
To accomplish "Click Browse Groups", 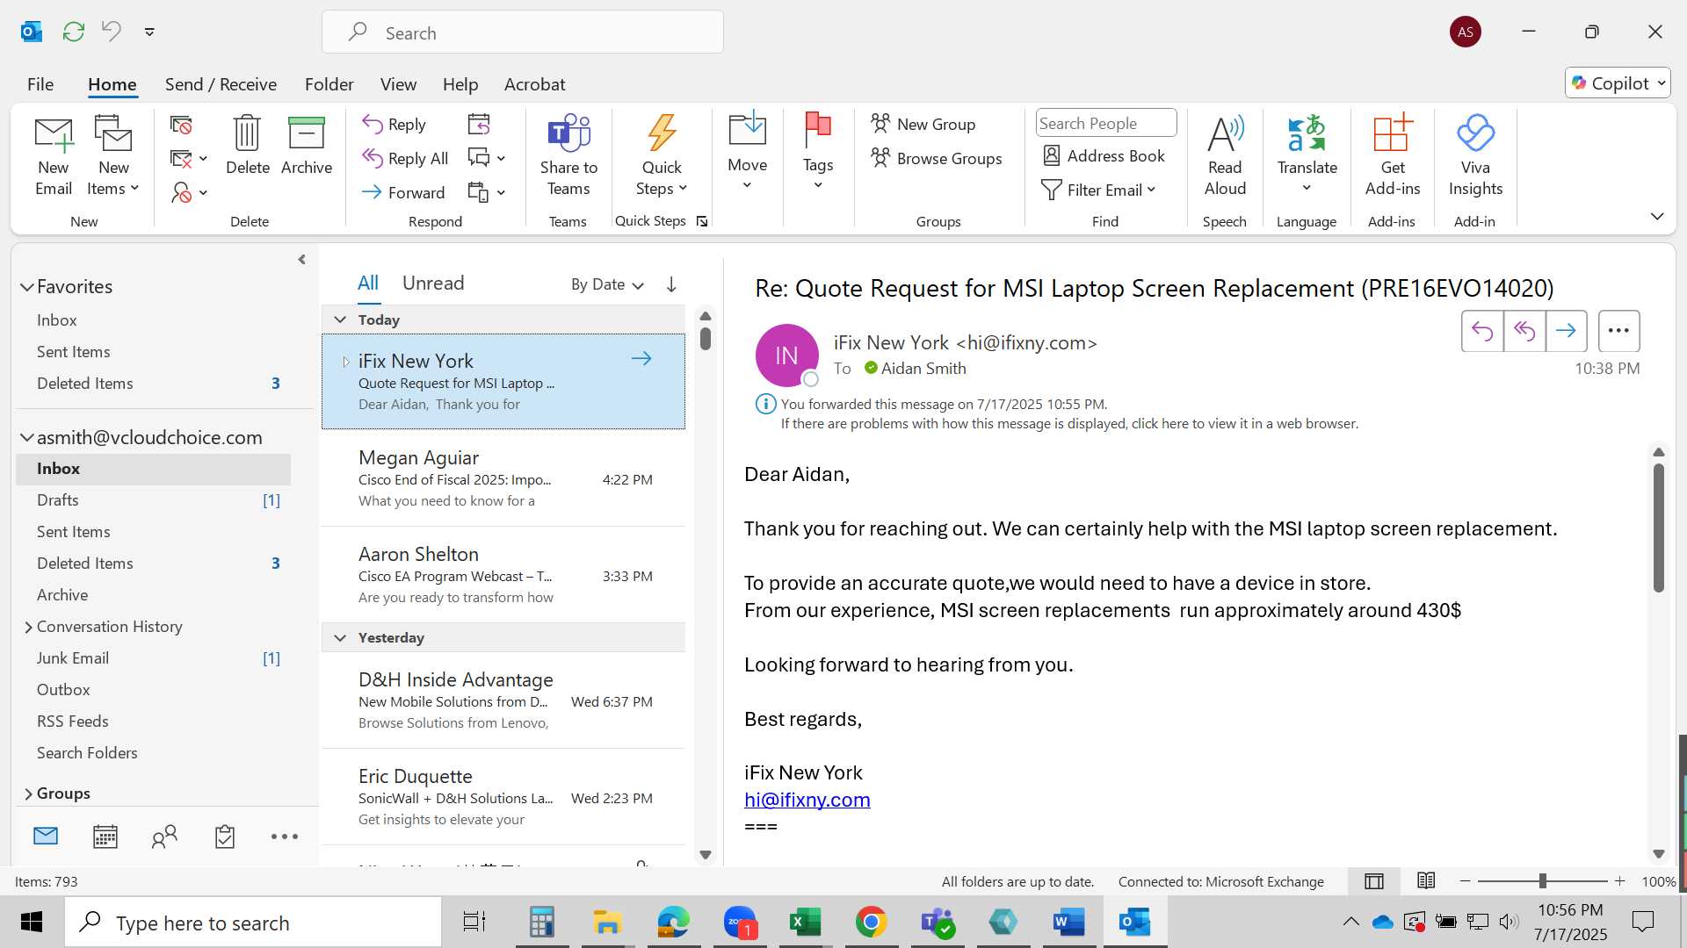I will click(937, 158).
